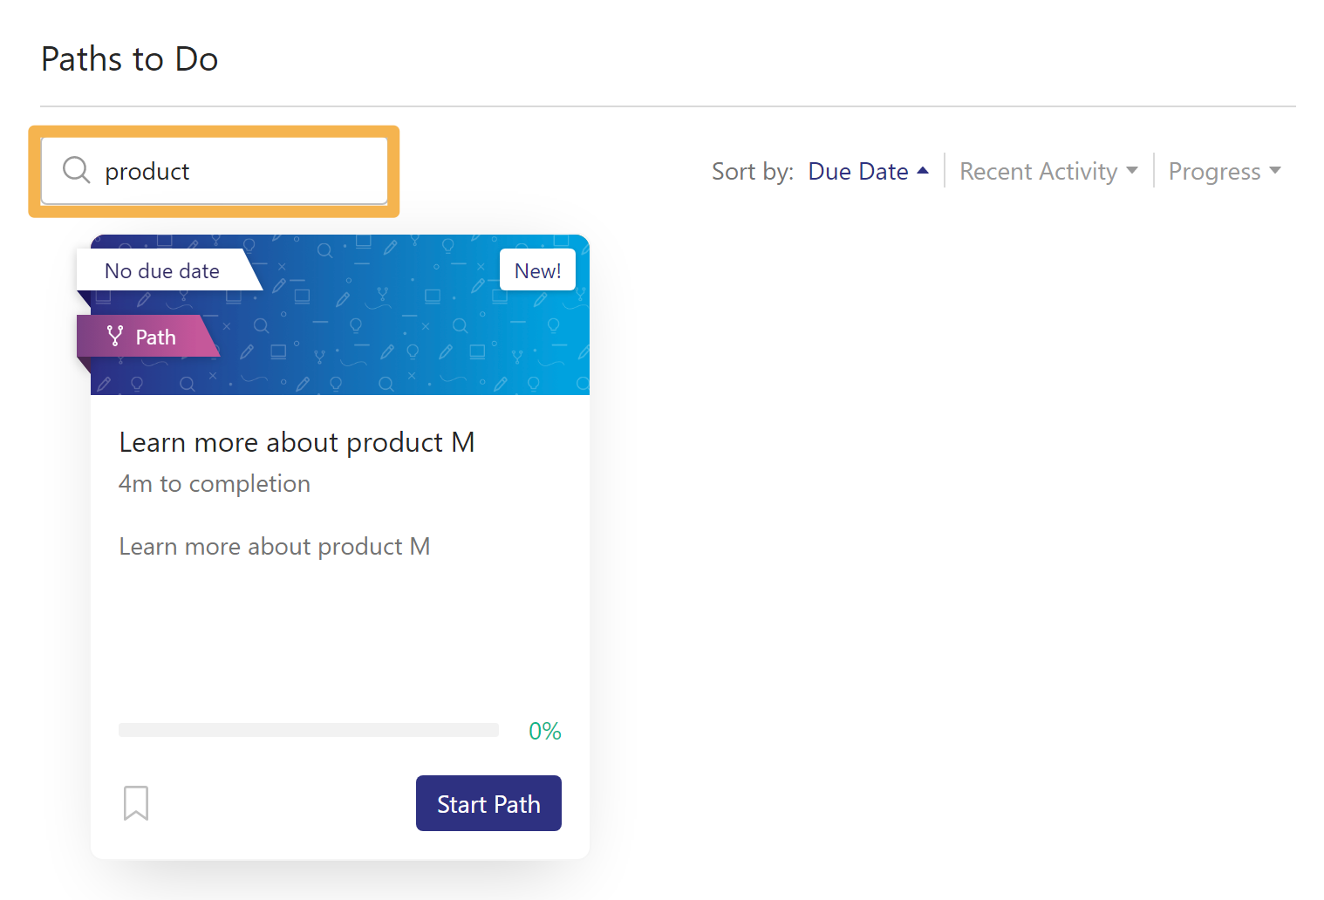Open the Learn more about product M title

297,442
